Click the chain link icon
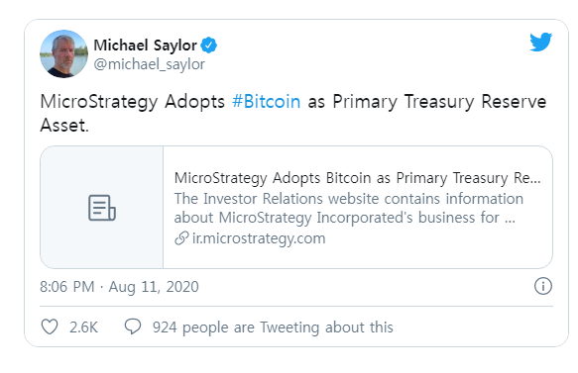Viewport: 578px width, 373px height. 181,238
